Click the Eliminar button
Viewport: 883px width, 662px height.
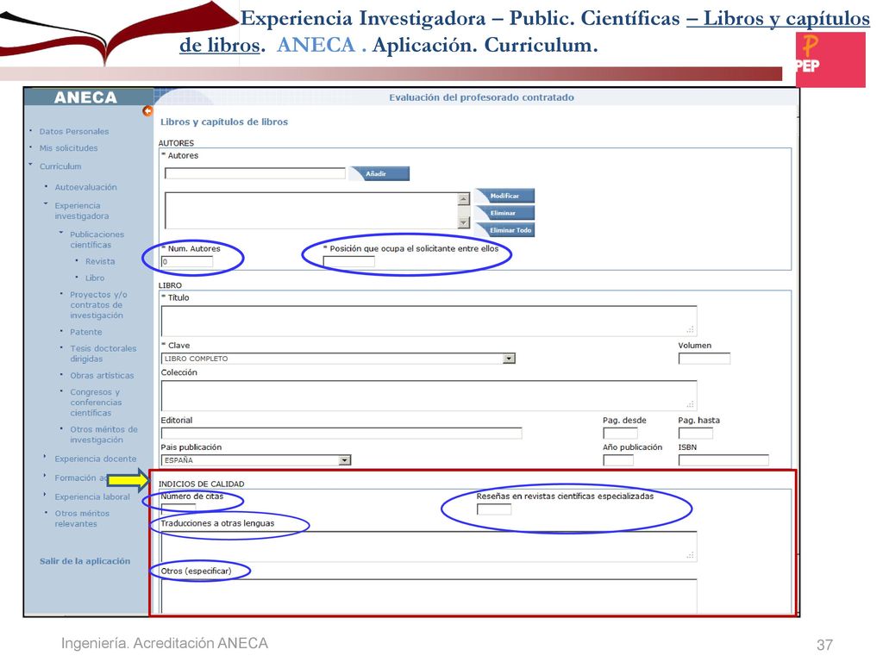pos(504,213)
